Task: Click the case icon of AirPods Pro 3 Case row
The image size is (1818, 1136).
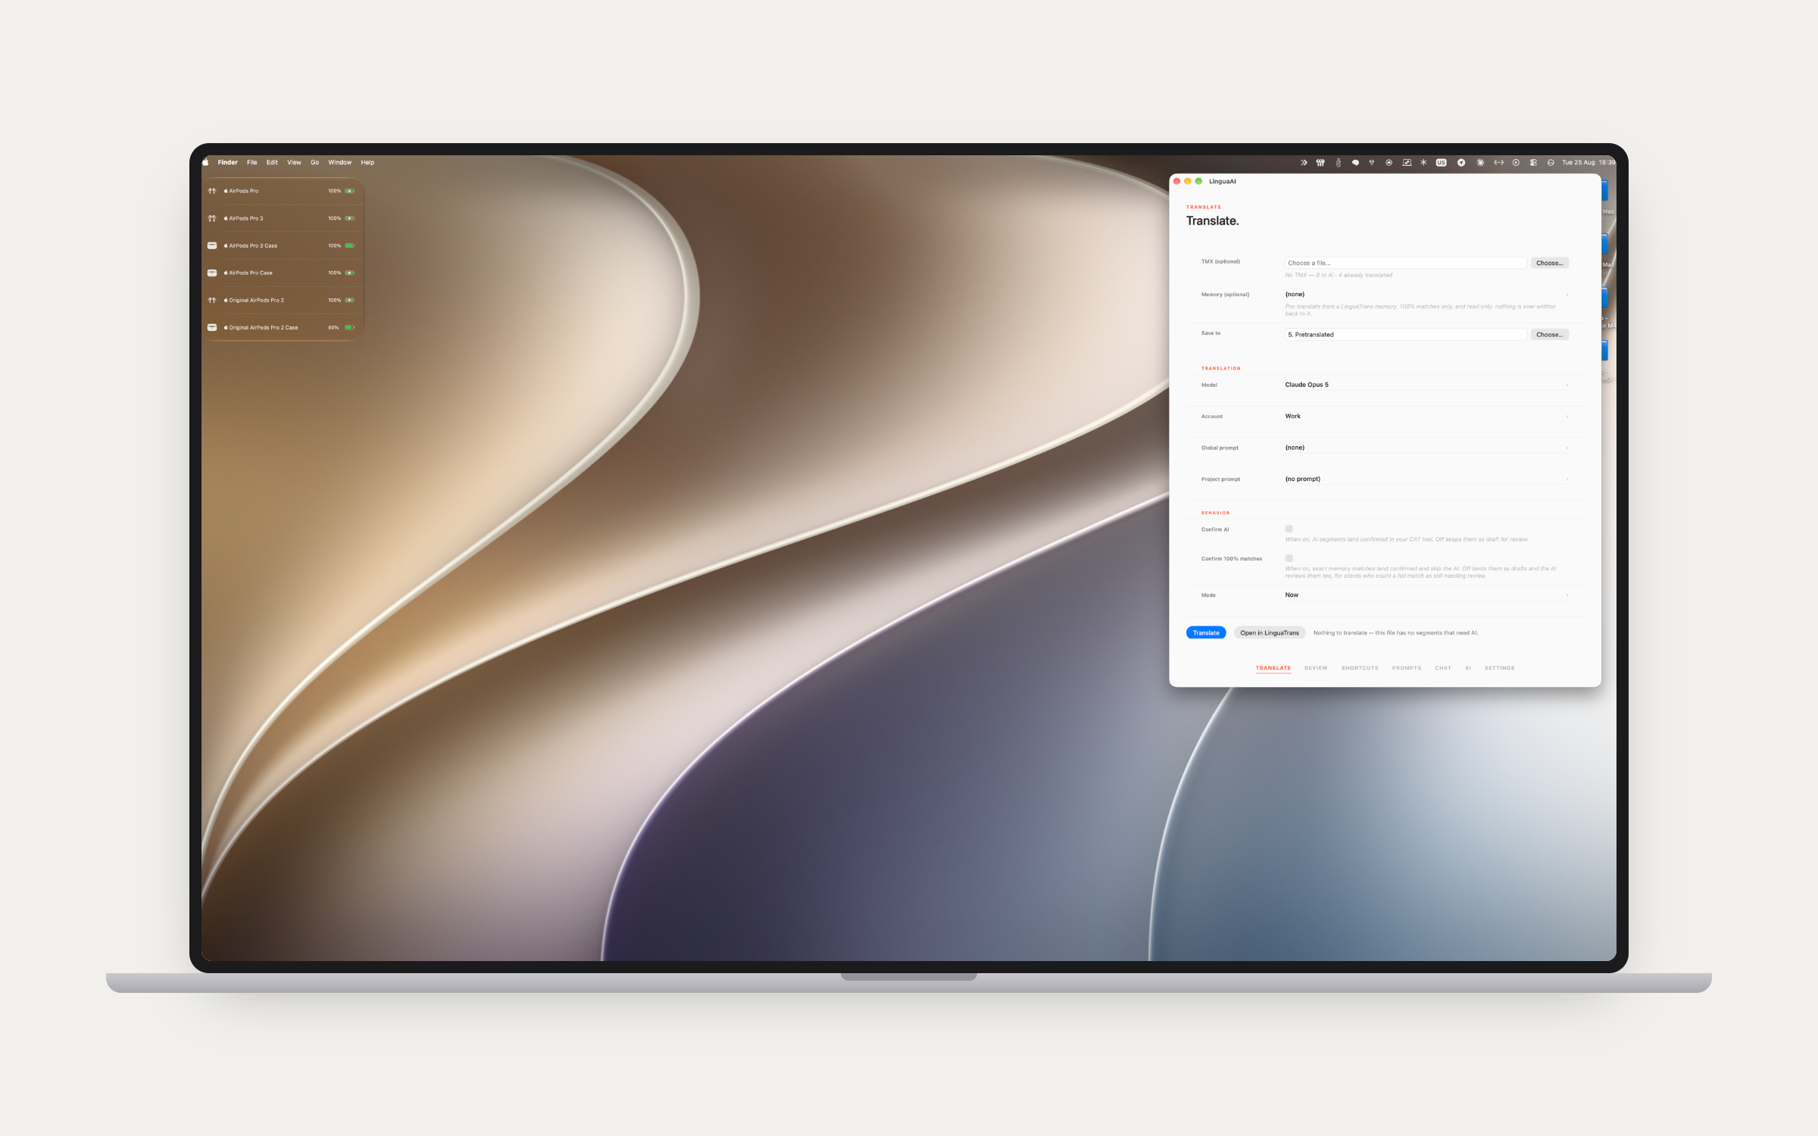Action: (x=212, y=245)
